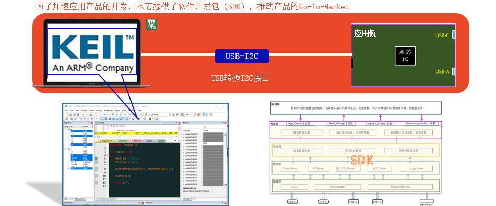Select the ANALOG tab at panel bottom
The image size is (496, 206).
tap(186, 199)
